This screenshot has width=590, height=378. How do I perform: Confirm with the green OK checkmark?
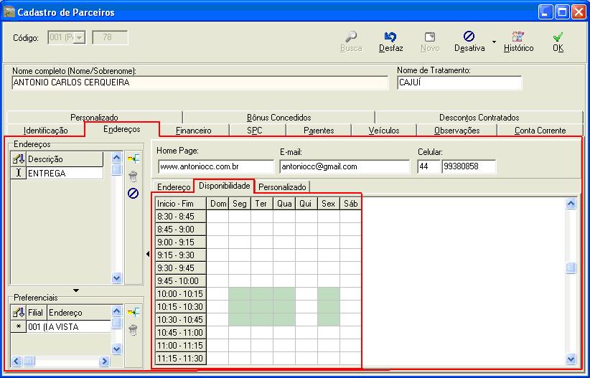click(x=558, y=37)
